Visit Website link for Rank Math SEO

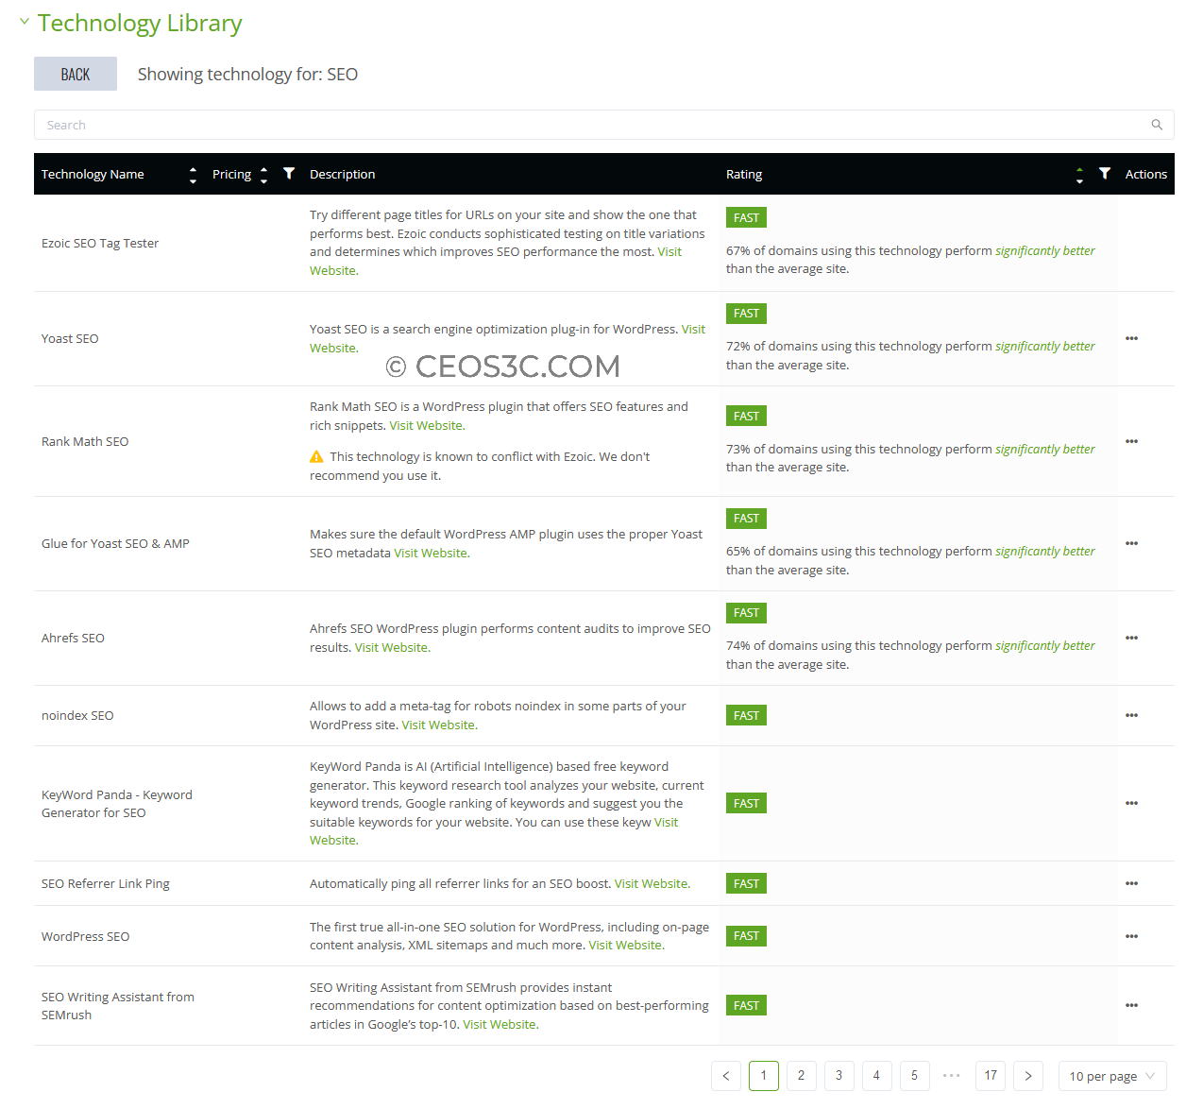(x=426, y=426)
